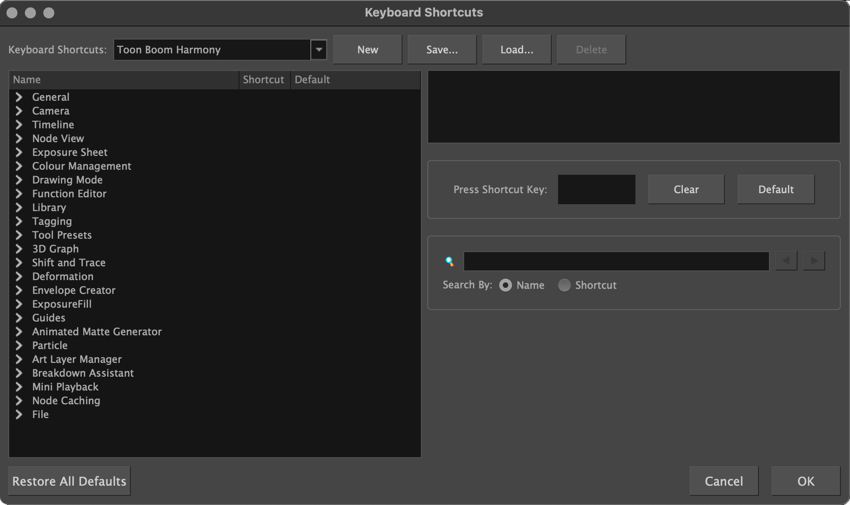Go to next search result arrow
The width and height of the screenshot is (850, 505).
point(814,261)
